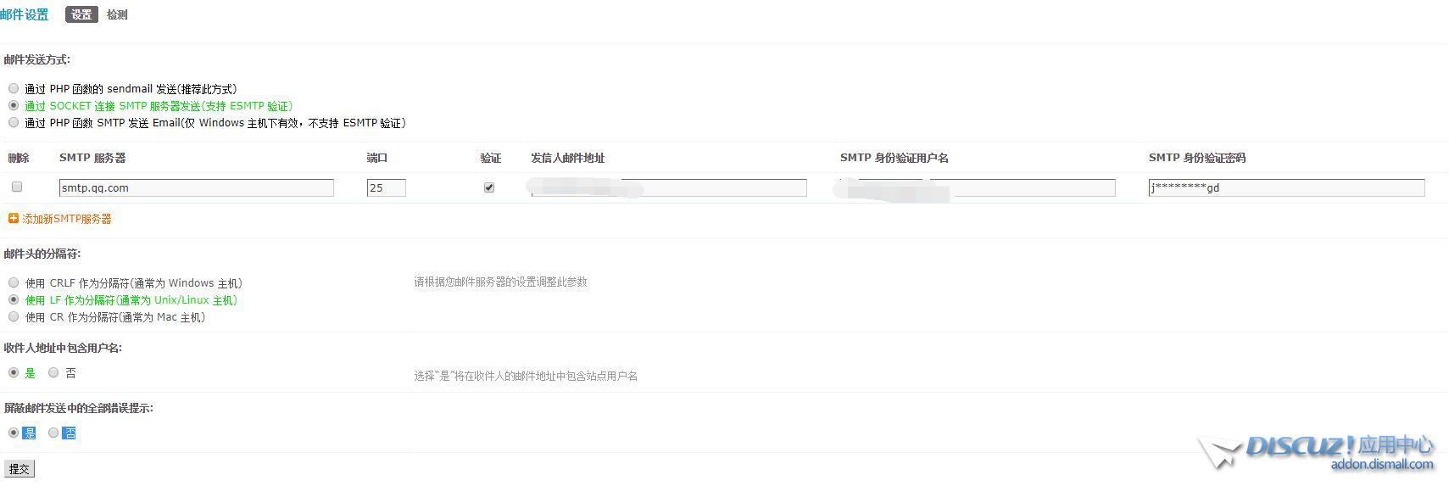Image resolution: width=1449 pixels, height=486 pixels.
Task: Choose 否 for recipient address username
Action: (x=53, y=372)
